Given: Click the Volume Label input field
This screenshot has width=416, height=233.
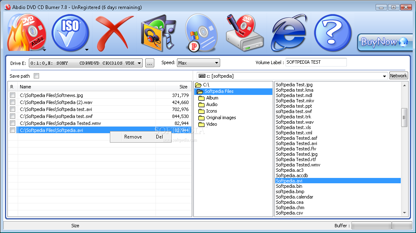Looking at the screenshot, I should (316, 62).
